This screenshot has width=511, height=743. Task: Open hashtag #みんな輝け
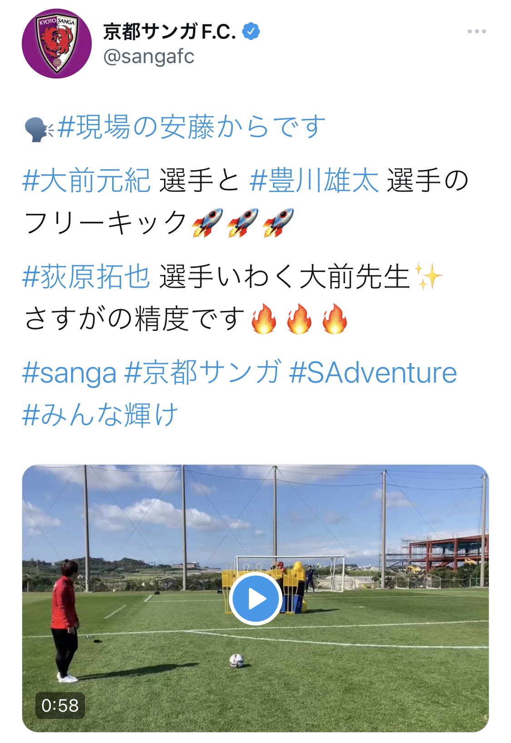click(100, 414)
